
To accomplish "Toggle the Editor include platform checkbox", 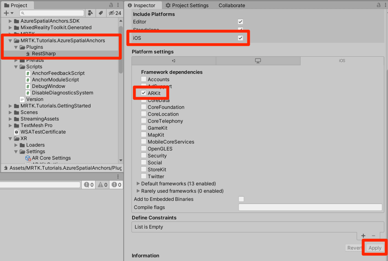I will [x=240, y=22].
